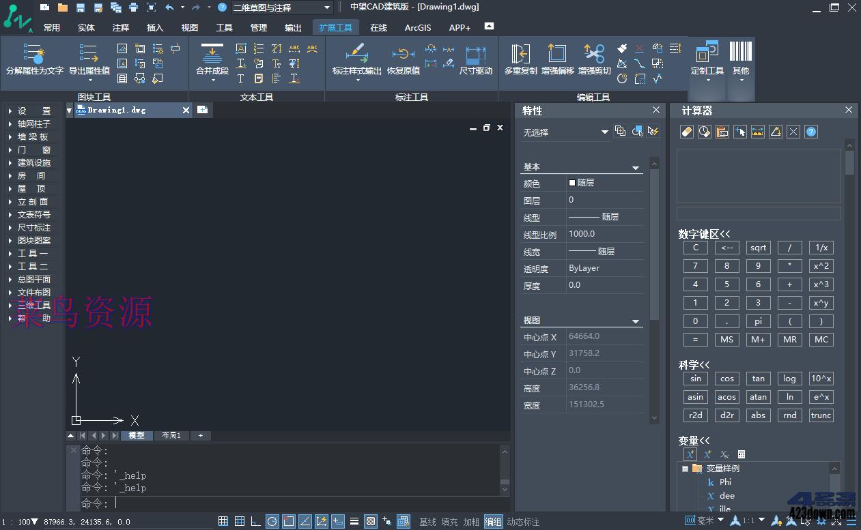Open the calculator help question-mark icon
Image resolution: width=861 pixels, height=530 pixels.
click(811, 132)
